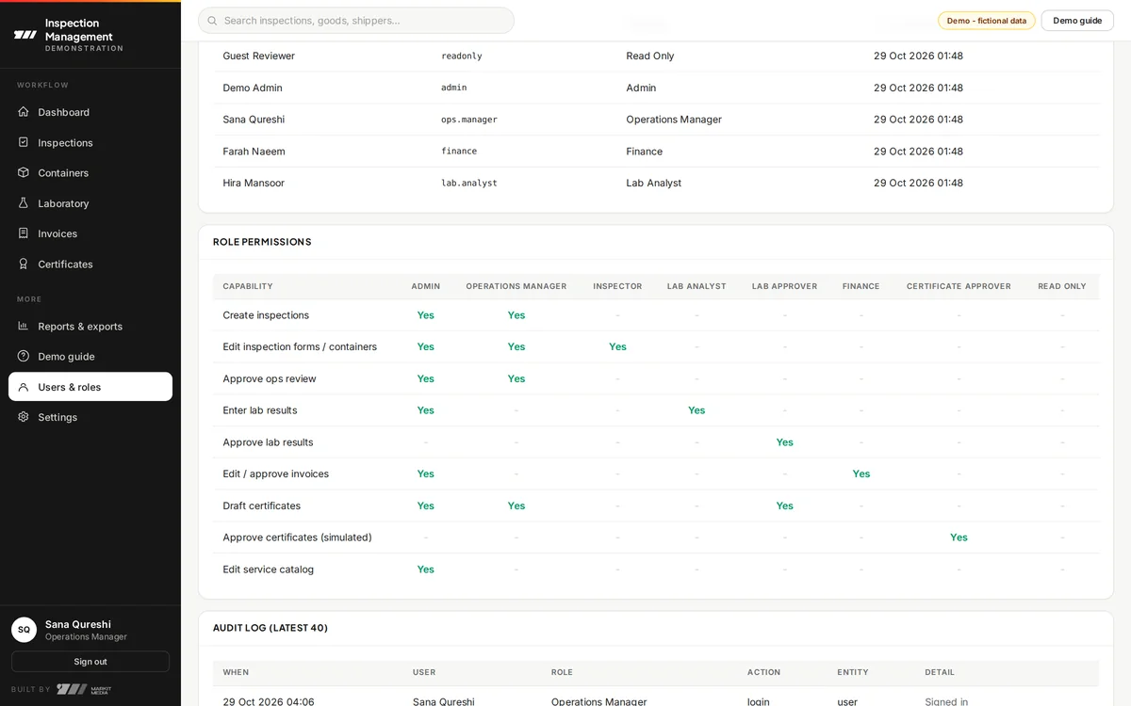This screenshot has height=706, width=1131.
Task: Click the Read Only column header
Action: 1062,286
